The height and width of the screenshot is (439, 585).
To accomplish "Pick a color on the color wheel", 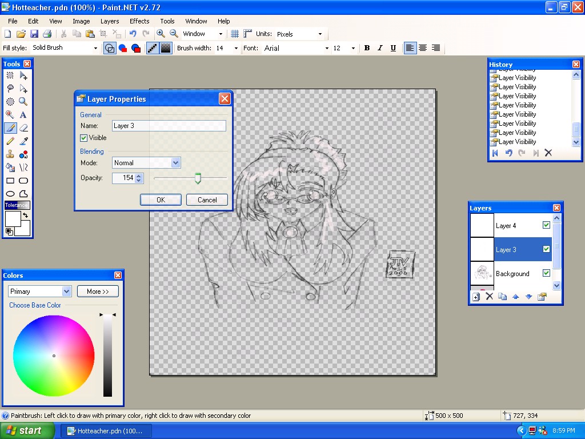I will [54, 356].
